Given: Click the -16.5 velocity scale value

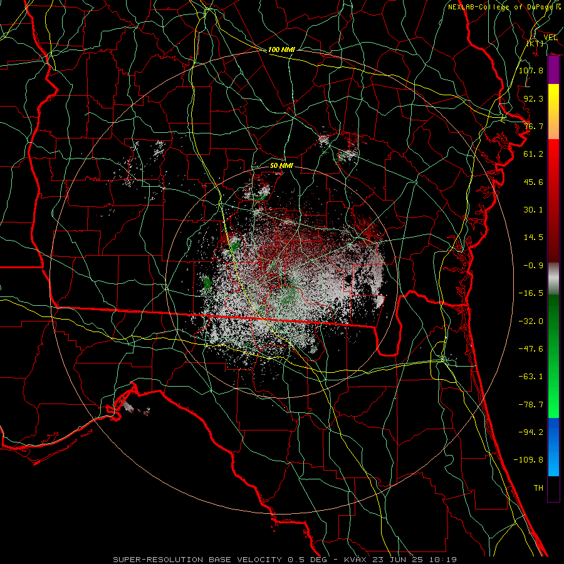Looking at the screenshot, I should click(531, 293).
